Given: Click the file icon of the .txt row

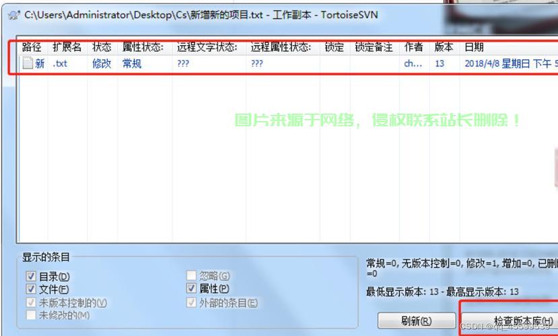Looking at the screenshot, I should click(28, 63).
